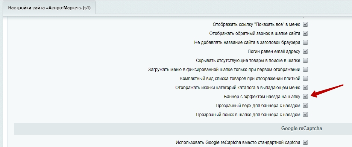The height and width of the screenshot is (147, 352).
Task: Toggle 'Логин равен email адресу' checkbox
Action: click(x=305, y=52)
